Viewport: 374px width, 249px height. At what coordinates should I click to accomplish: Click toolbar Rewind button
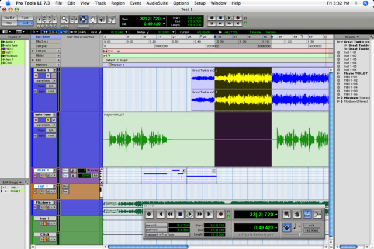point(220,23)
